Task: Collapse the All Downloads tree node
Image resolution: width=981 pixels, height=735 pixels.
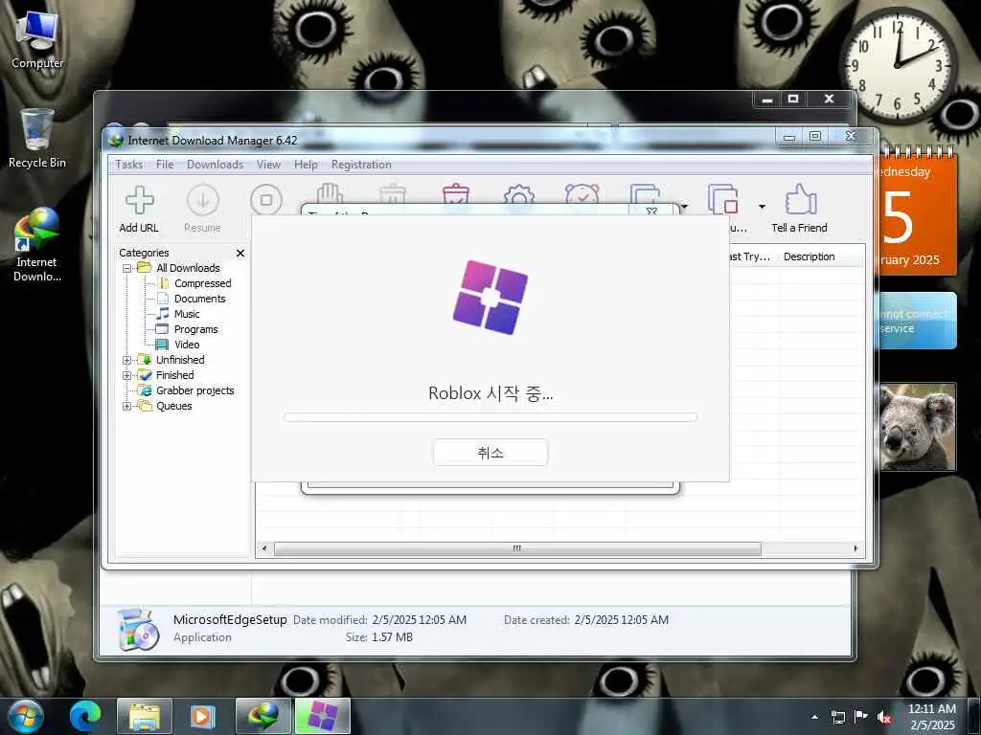Action: click(x=127, y=268)
